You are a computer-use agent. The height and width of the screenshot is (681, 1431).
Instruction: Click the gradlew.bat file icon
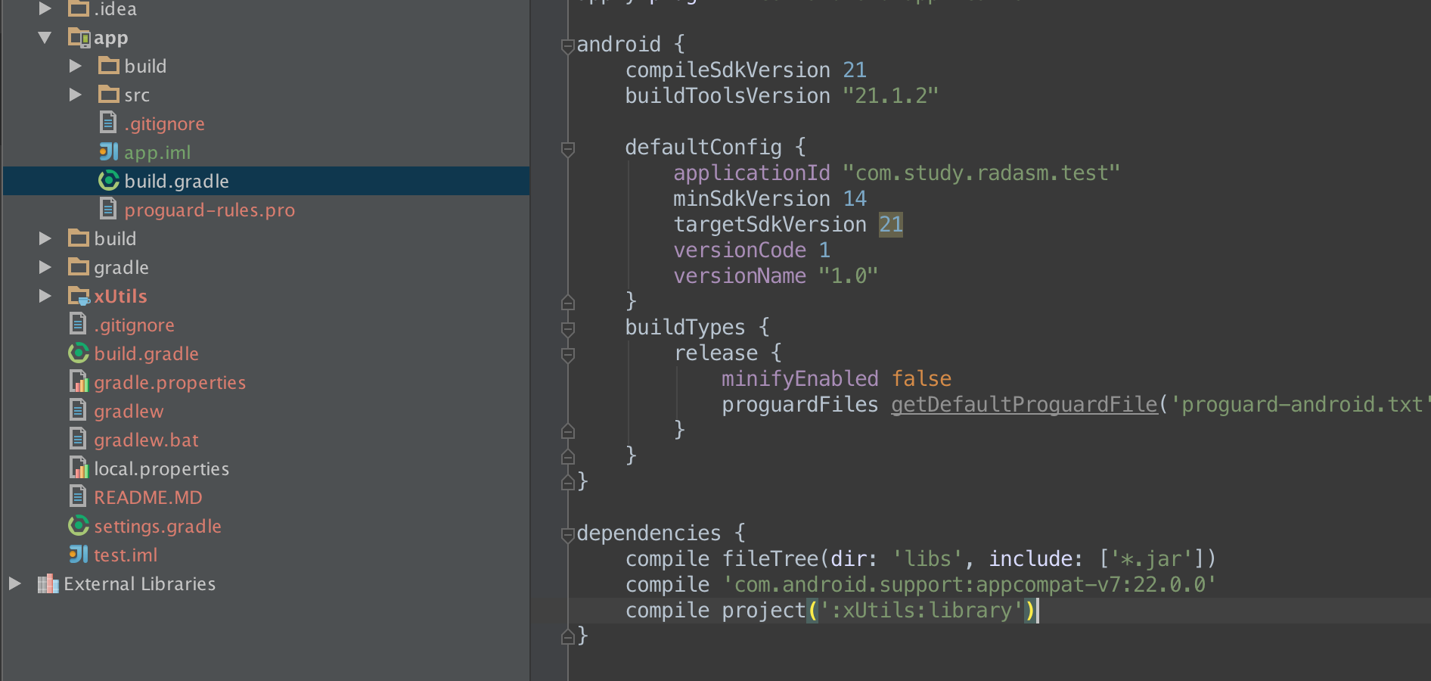tap(78, 439)
